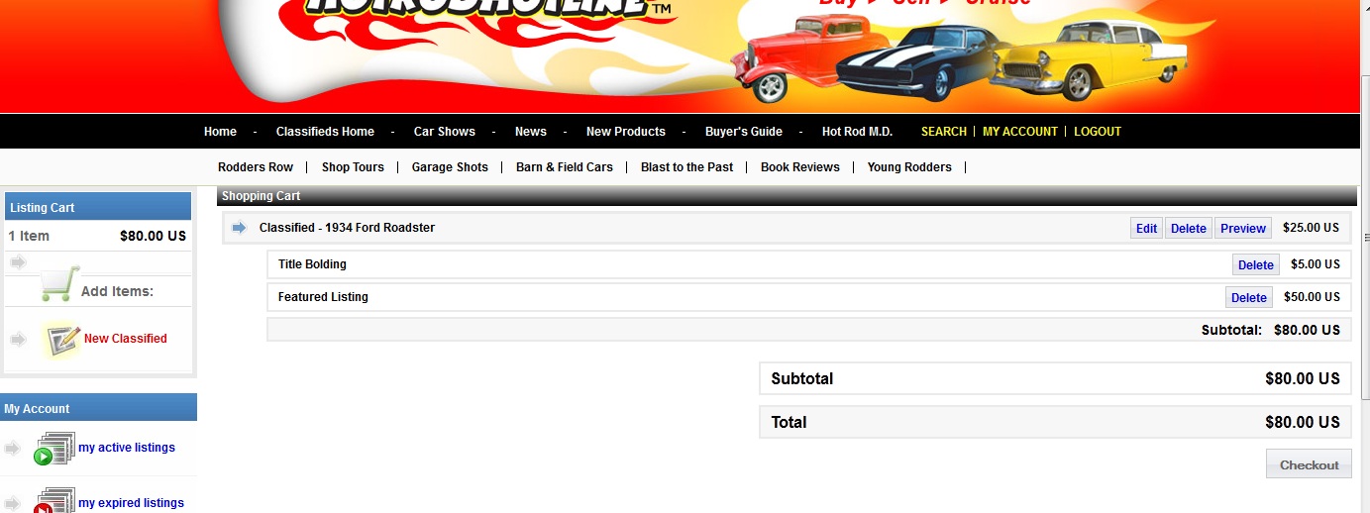Click the LOGOUT link
The image size is (1370, 513).
click(x=1097, y=132)
